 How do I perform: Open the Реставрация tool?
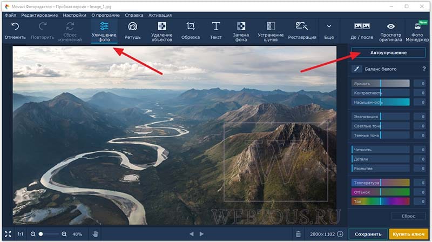point(302,31)
